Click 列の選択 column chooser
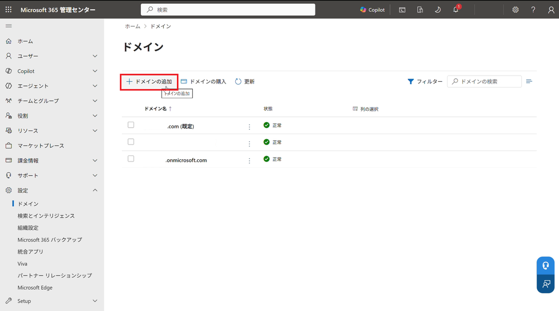559x311 pixels. coord(365,109)
